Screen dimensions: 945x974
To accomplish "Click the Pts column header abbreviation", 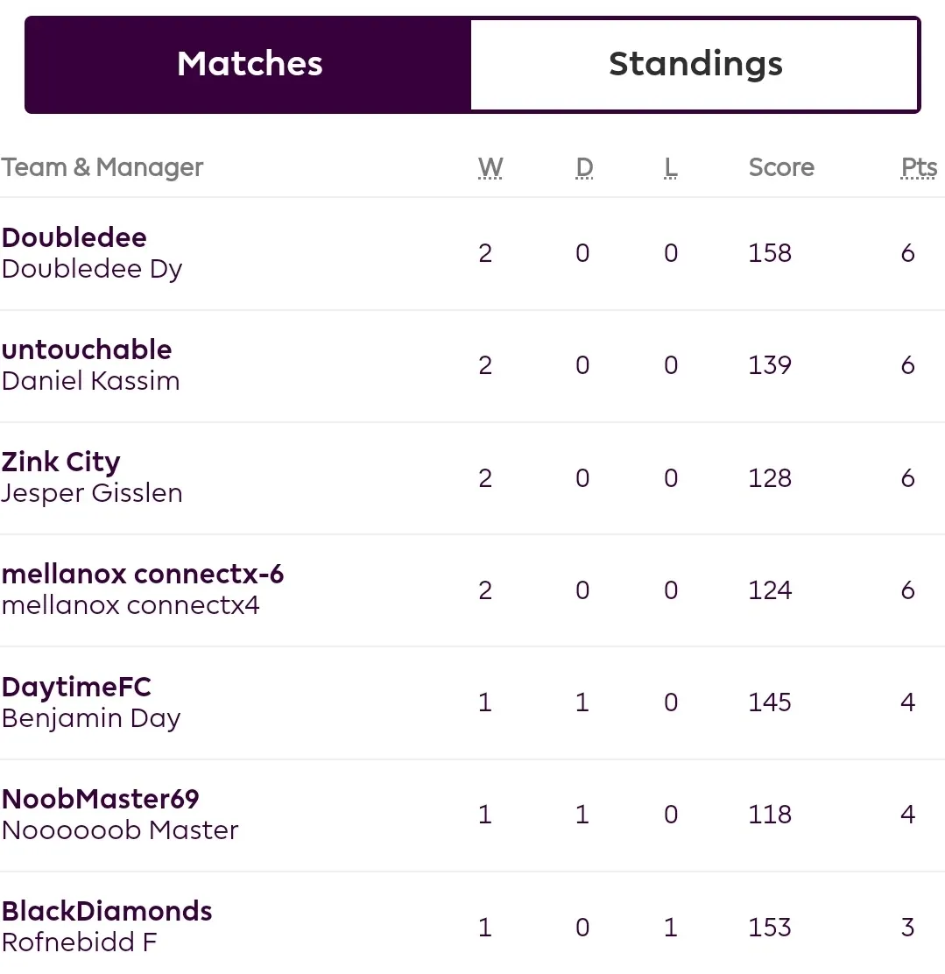I will coord(919,167).
